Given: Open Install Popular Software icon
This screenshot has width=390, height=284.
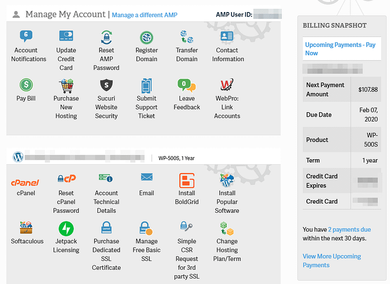Looking at the screenshot, I should (x=227, y=181).
